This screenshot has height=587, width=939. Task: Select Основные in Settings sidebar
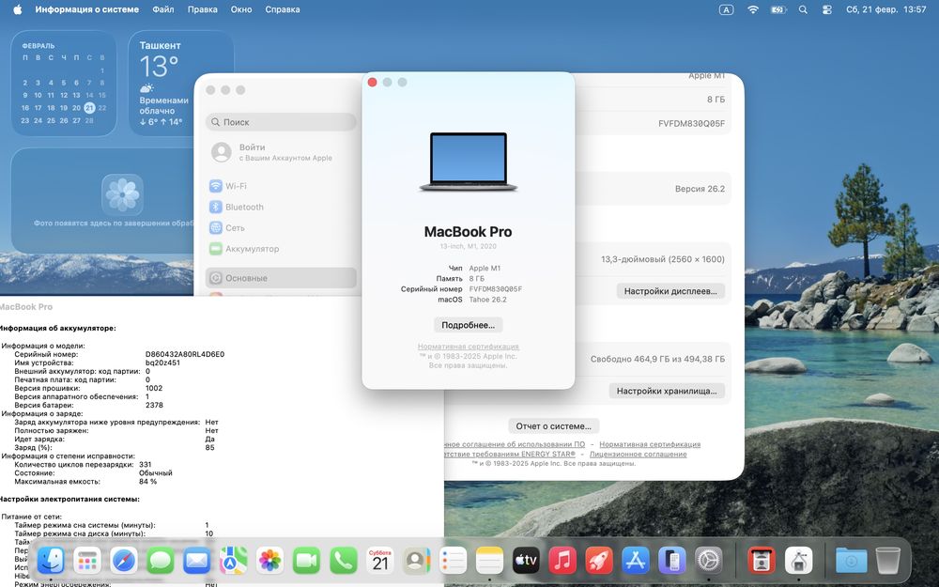click(281, 278)
